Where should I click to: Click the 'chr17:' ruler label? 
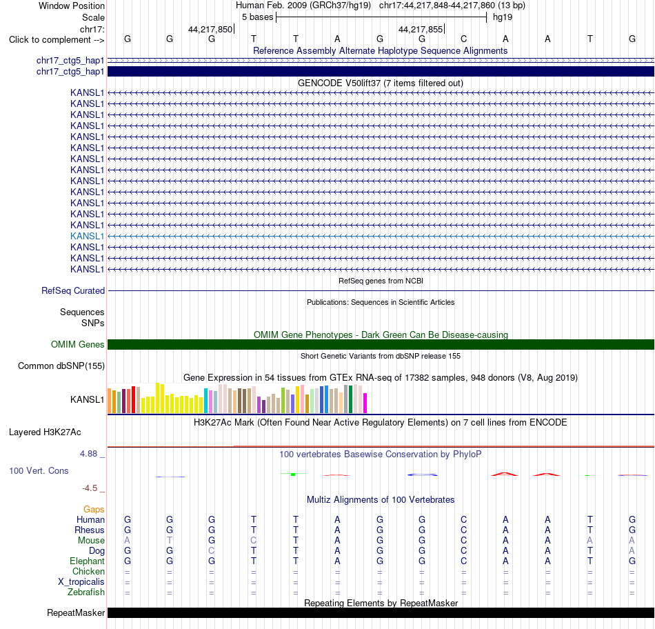pos(92,29)
